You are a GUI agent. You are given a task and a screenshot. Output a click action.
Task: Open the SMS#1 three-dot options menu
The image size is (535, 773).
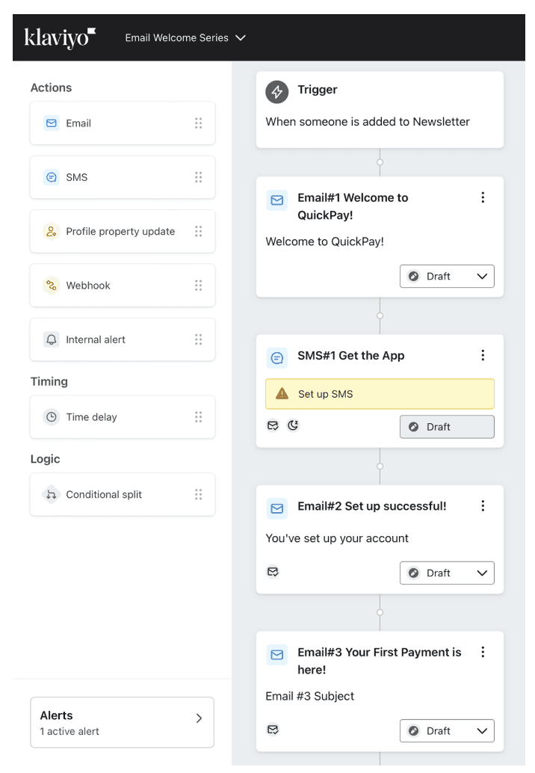pyautogui.click(x=483, y=355)
